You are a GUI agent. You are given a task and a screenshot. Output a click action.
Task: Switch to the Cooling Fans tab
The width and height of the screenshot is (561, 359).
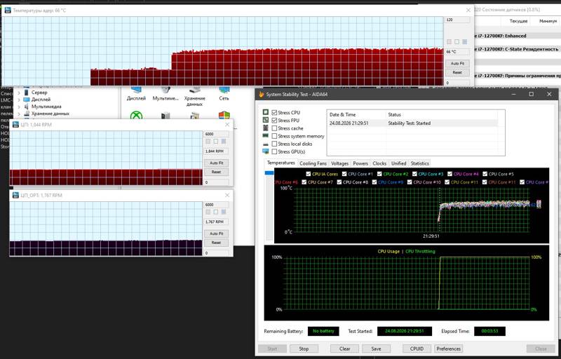pos(313,163)
